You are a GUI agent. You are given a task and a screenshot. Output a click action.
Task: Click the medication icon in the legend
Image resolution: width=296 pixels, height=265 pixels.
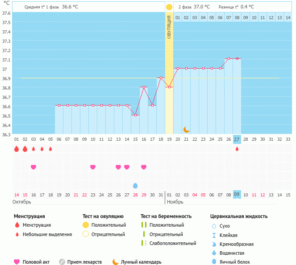click(62, 262)
